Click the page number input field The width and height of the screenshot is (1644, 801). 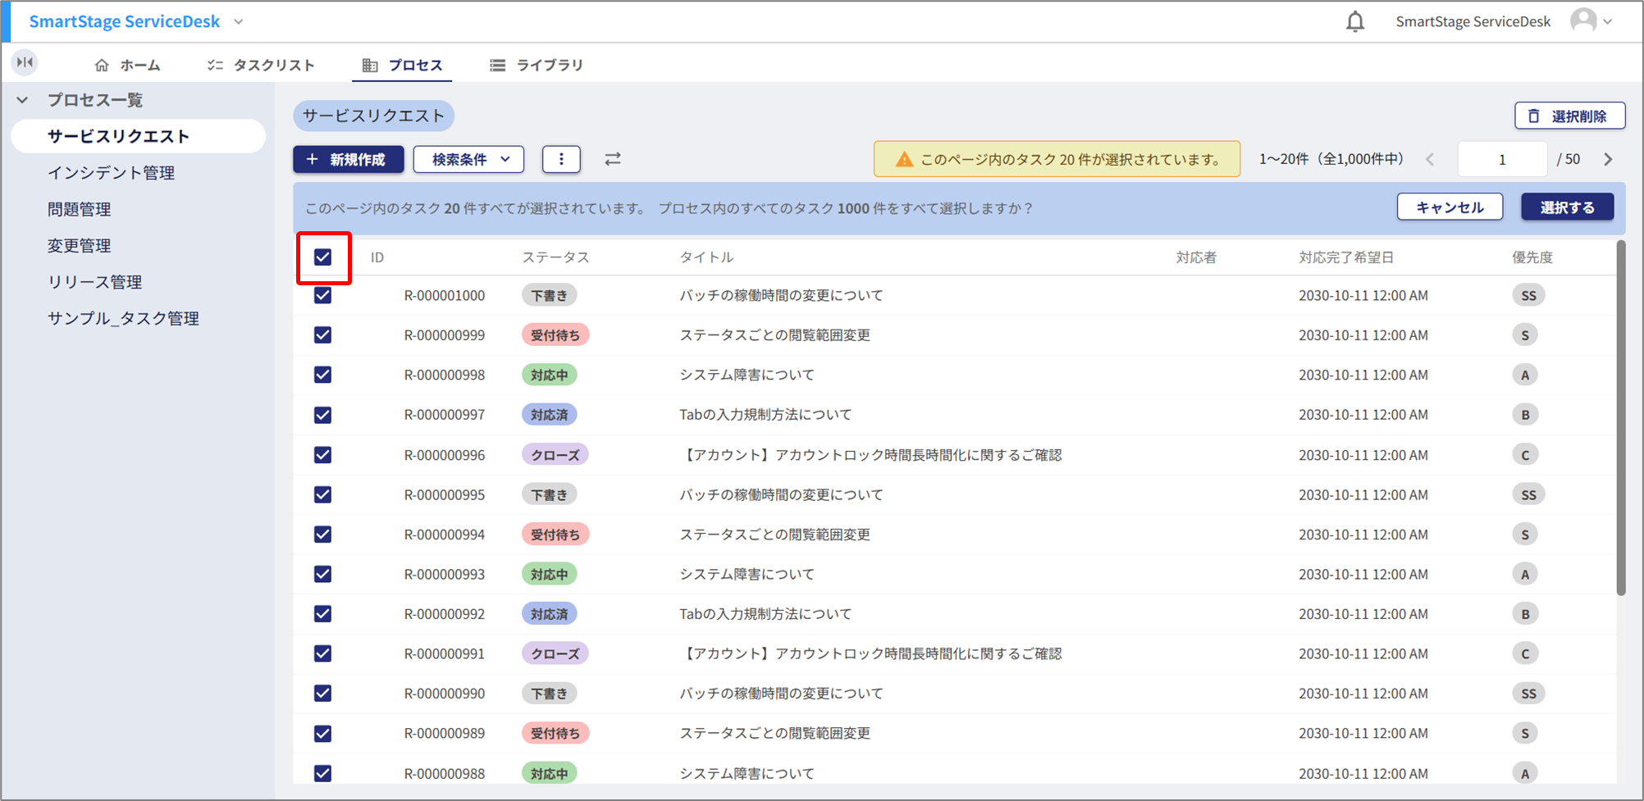(x=1501, y=159)
